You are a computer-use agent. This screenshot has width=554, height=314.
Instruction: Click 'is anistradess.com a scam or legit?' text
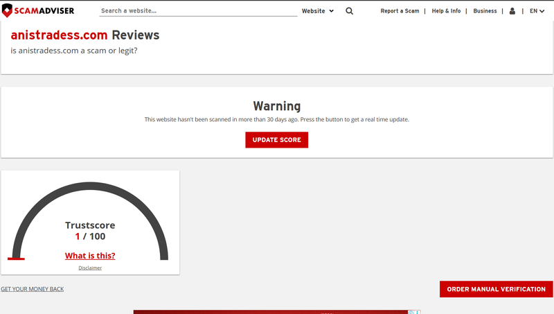(x=74, y=51)
